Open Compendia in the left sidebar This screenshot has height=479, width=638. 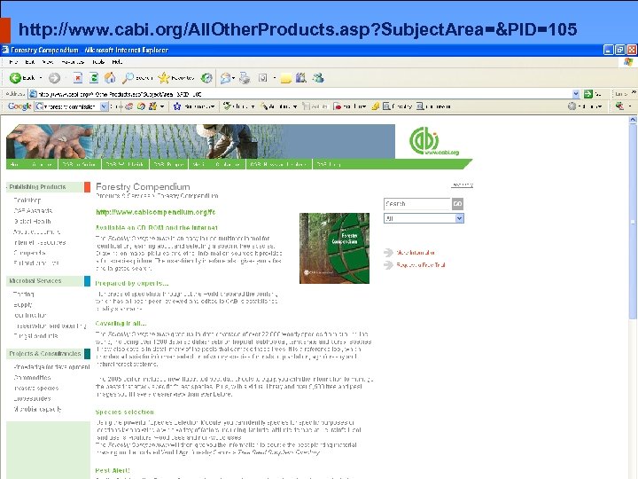[29, 253]
